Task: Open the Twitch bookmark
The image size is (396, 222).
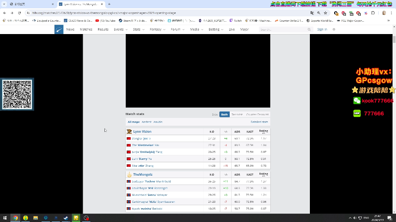Action: (x=236, y=21)
